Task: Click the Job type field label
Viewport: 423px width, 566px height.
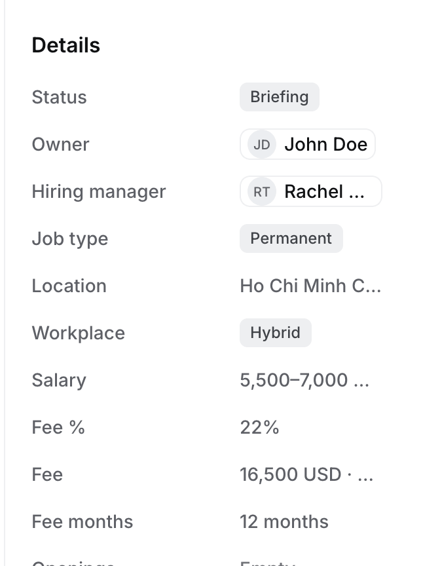Action: [x=70, y=239]
